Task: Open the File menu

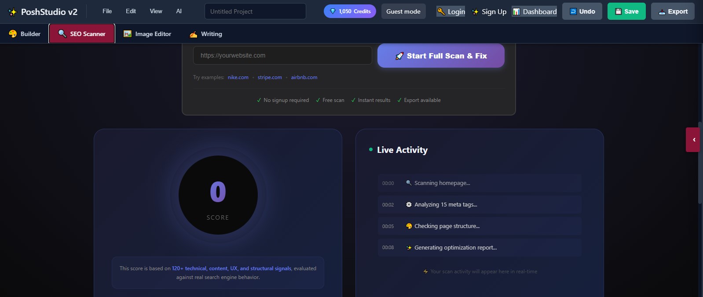Action: [x=107, y=11]
